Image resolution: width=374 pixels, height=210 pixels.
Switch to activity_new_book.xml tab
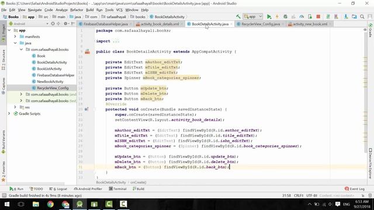[x=310, y=24]
